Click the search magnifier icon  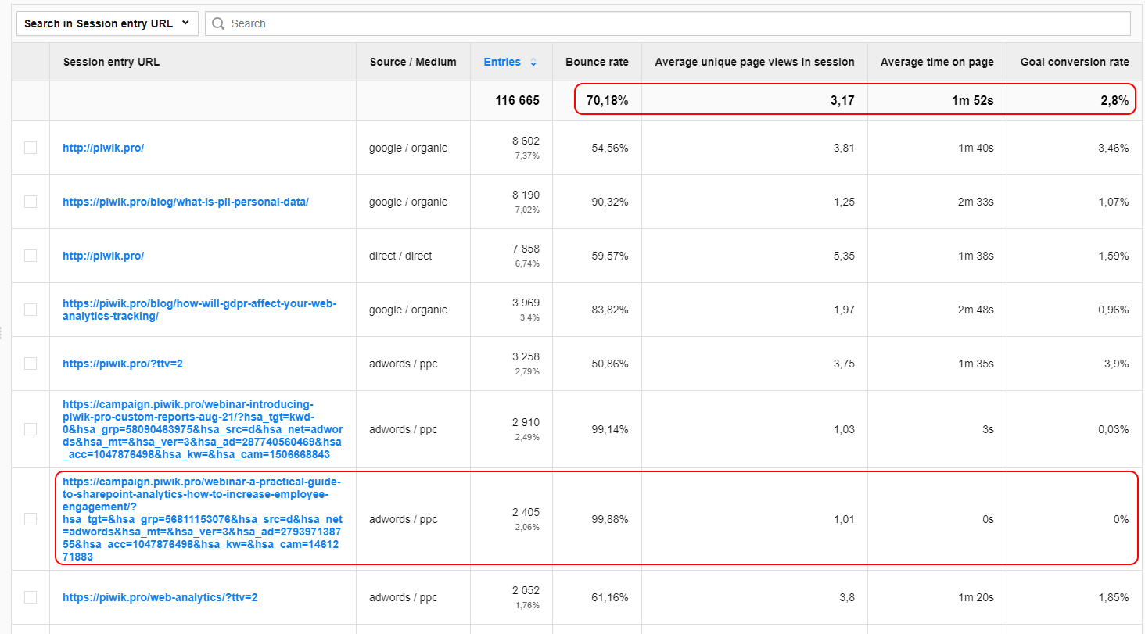point(219,23)
